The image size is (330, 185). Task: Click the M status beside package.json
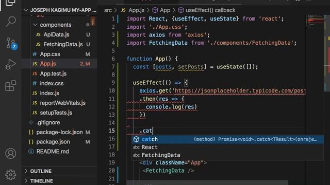(x=88, y=142)
